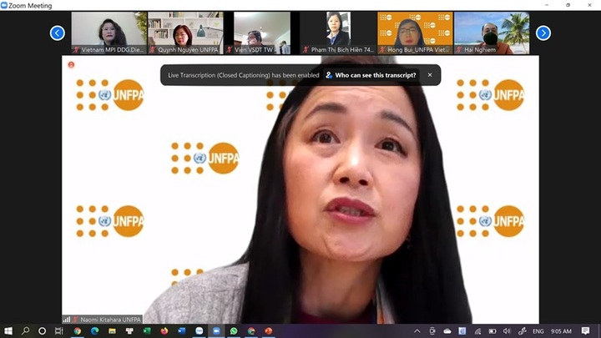
Task: Open Firefox from the taskbar
Action: [x=164, y=330]
